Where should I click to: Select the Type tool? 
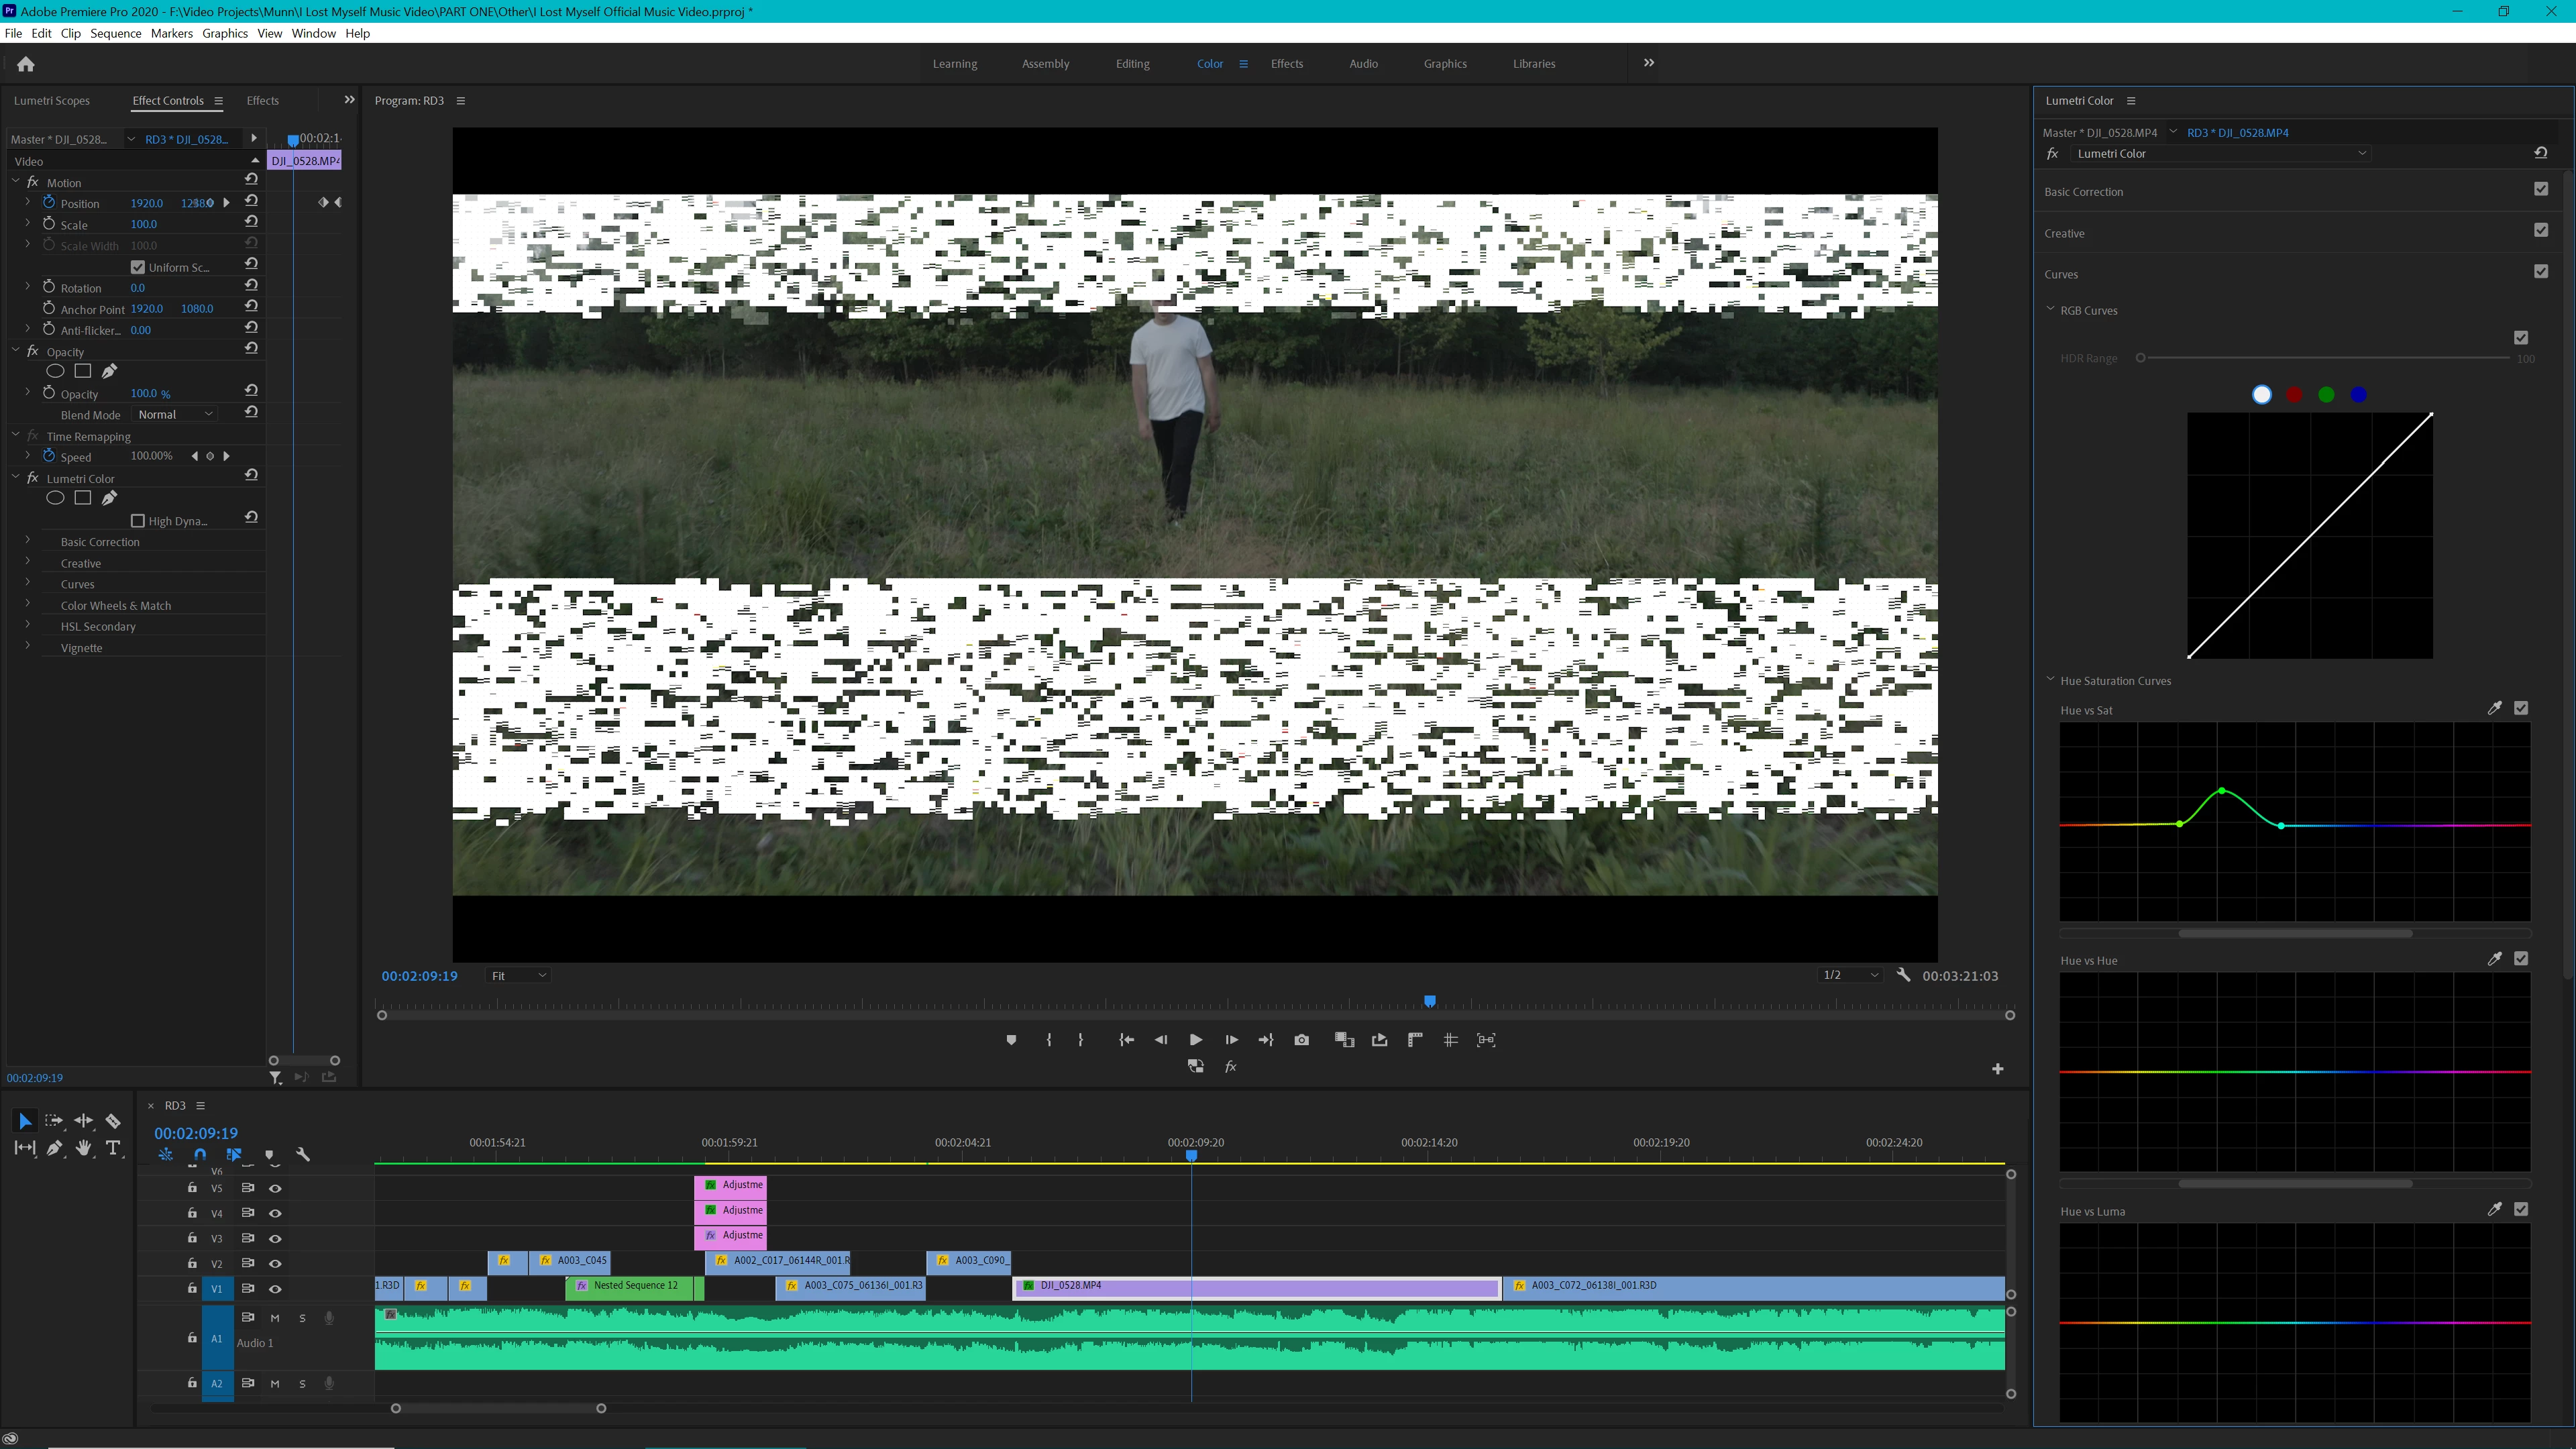(x=113, y=1148)
